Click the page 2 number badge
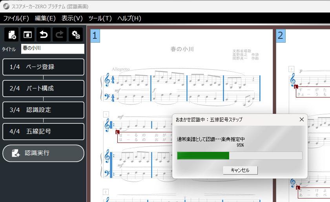Screen dimensions: 330x202 click(x=281, y=36)
